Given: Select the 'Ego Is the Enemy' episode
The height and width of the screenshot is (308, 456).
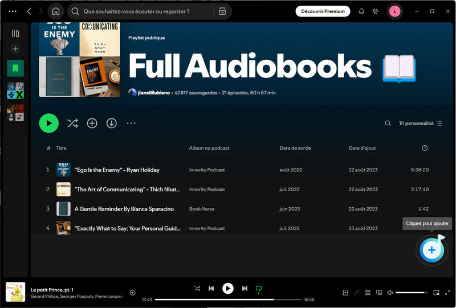Looking at the screenshot, I should 117,170.
